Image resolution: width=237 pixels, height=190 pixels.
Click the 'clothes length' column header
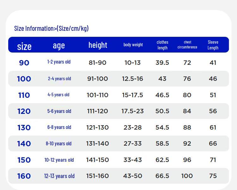[162, 45]
